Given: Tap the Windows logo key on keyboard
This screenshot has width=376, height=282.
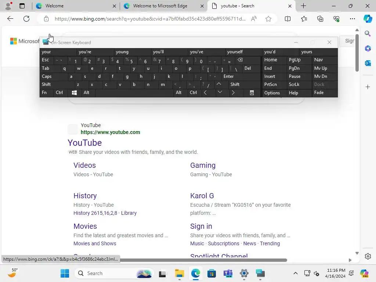Looking at the screenshot, I should pos(74,93).
